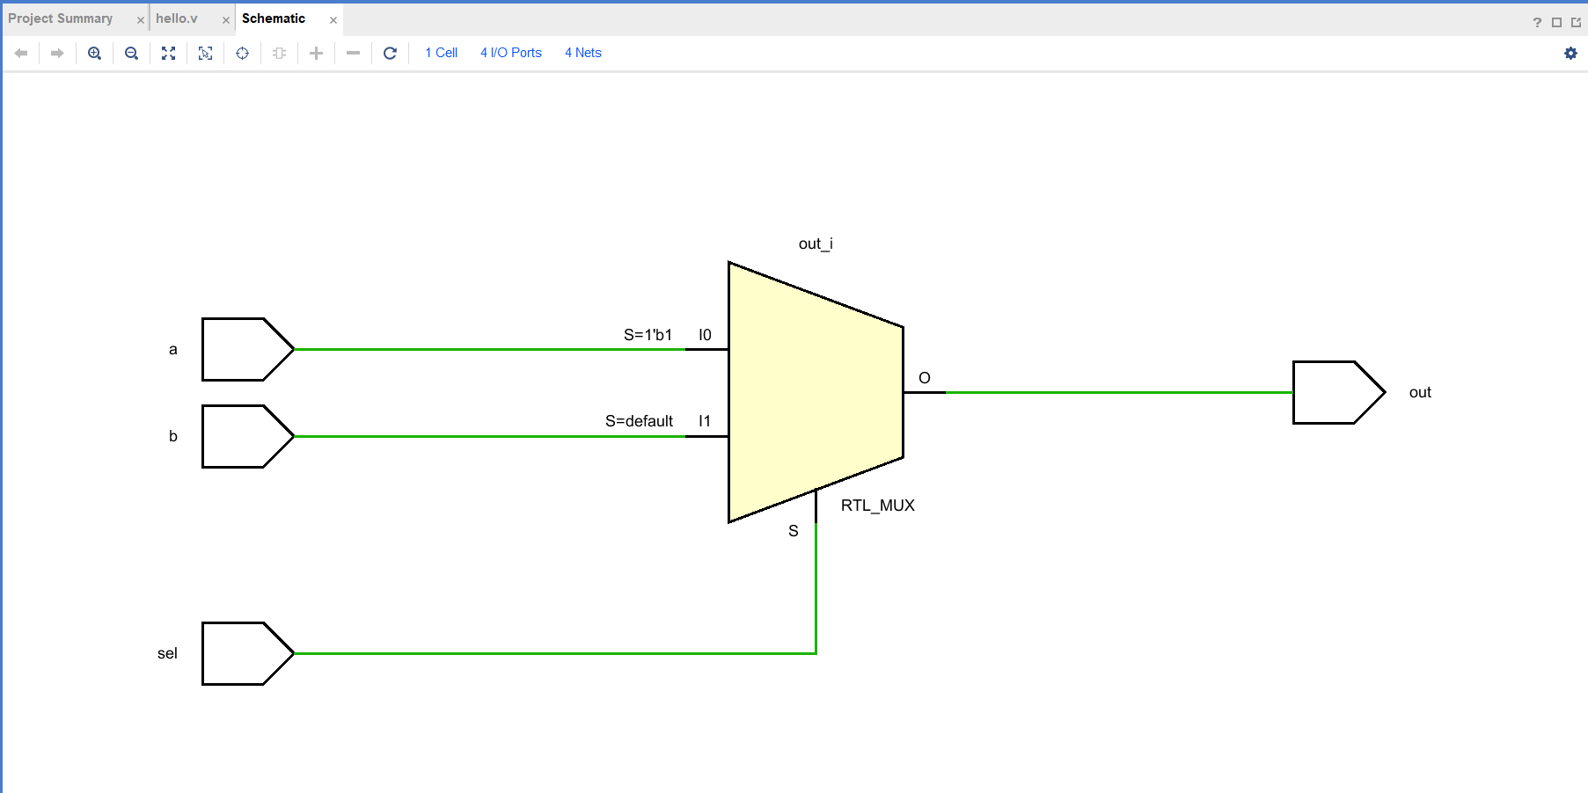Close the hello.v tab

click(225, 20)
